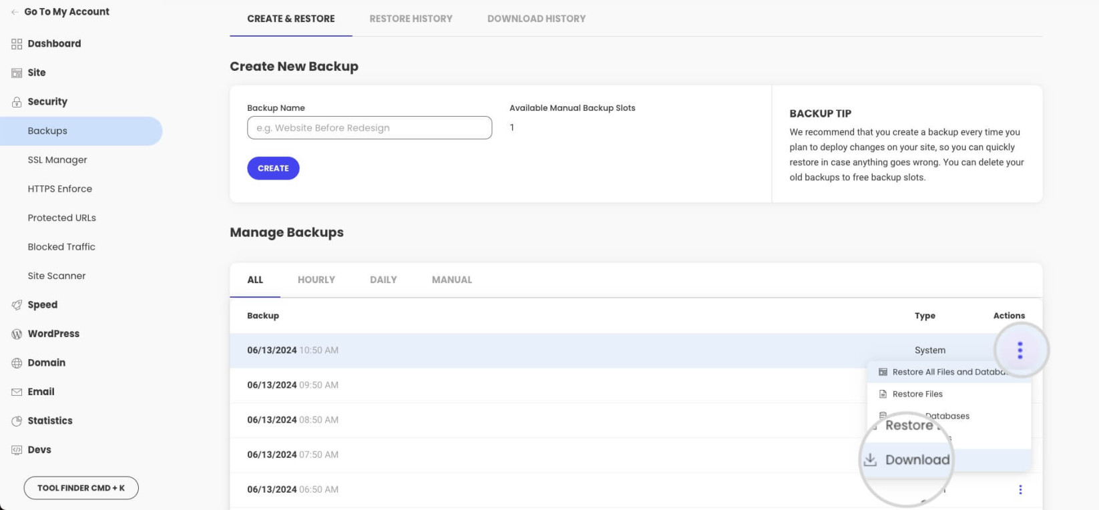Switch to Download History tab
This screenshot has width=1099, height=510.
[x=536, y=19]
